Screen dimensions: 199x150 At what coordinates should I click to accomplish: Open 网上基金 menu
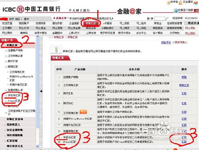pyautogui.click(x=41, y=28)
